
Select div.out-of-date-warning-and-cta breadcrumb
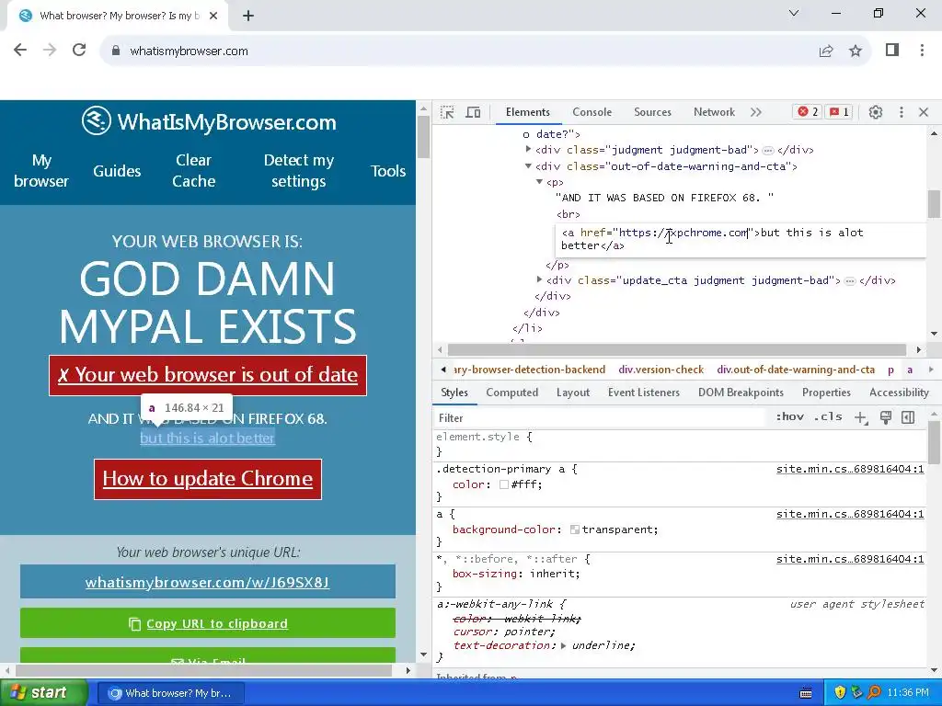point(796,370)
